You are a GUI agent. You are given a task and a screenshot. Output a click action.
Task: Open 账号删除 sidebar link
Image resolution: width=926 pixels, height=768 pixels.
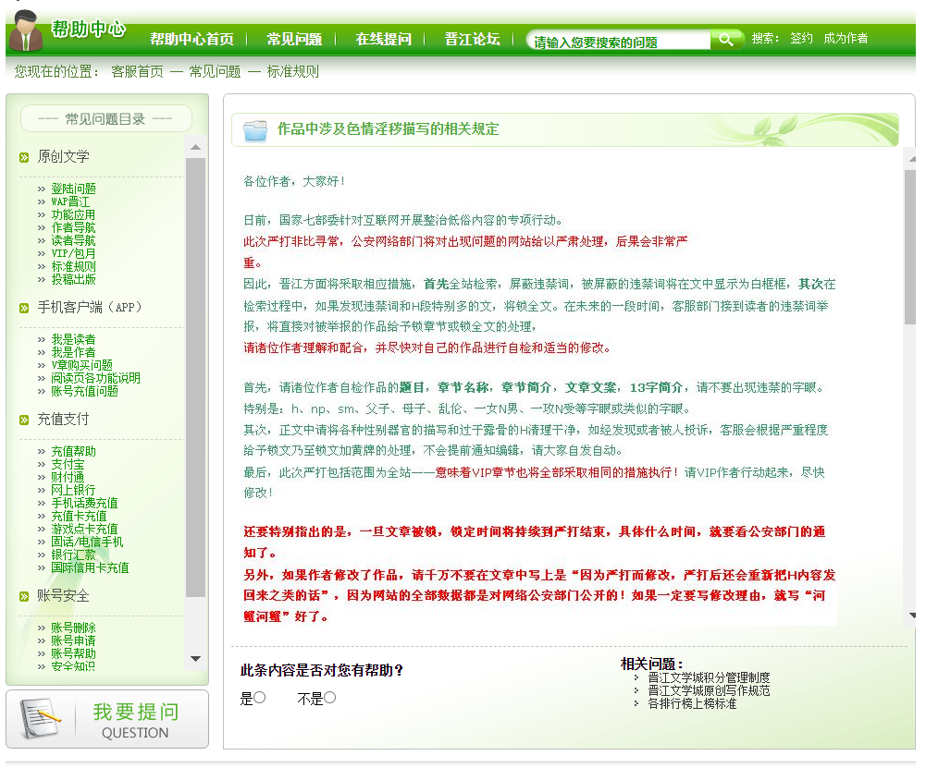pyautogui.click(x=73, y=628)
